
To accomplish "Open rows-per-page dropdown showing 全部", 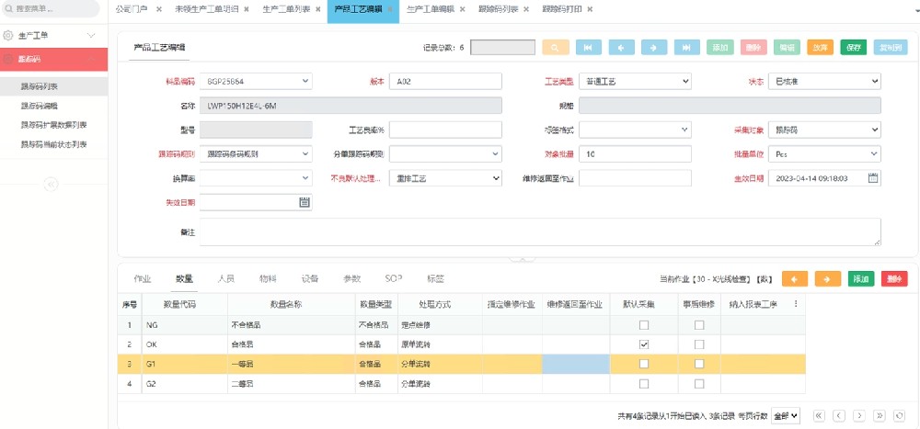I will 786,415.
